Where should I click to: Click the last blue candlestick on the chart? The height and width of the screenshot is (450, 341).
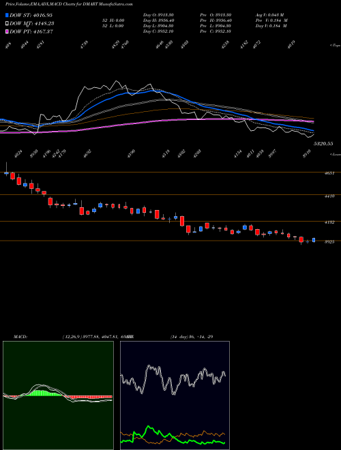(x=314, y=240)
